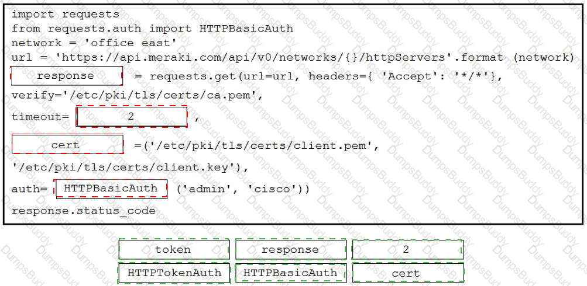Click the 'cert' slot before client.pem tuple
Viewport: 587px width, 286px height.
67,144
